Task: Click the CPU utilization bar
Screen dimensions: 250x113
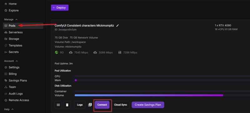Action: (x=162, y=76)
